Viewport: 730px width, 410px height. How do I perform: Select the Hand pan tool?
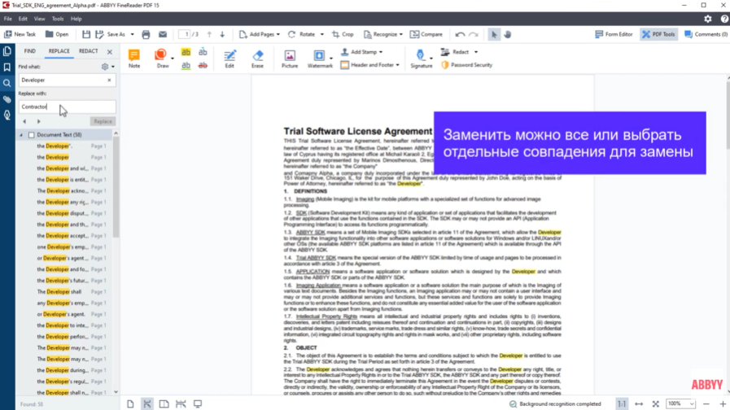[508, 34]
